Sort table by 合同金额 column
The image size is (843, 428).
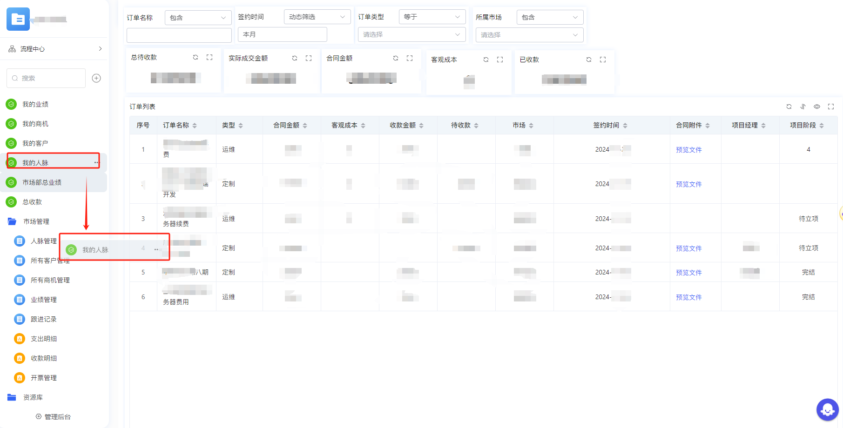[305, 126]
